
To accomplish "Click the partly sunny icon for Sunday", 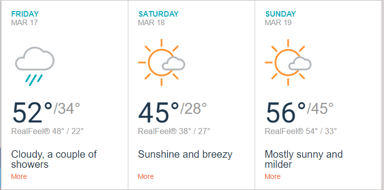I will point(288,62).
